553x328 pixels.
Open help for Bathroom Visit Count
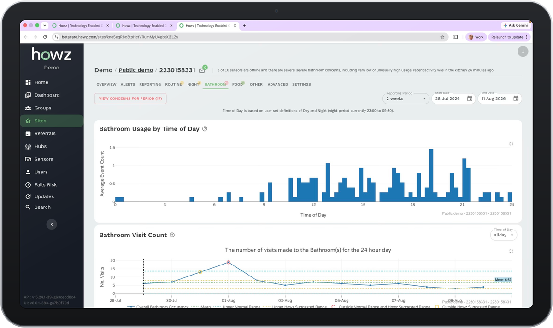[172, 235]
